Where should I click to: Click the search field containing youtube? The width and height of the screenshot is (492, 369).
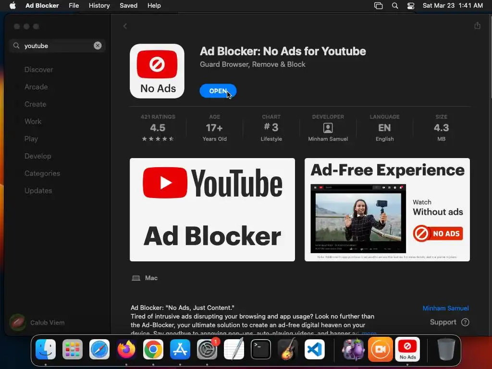[x=57, y=46]
